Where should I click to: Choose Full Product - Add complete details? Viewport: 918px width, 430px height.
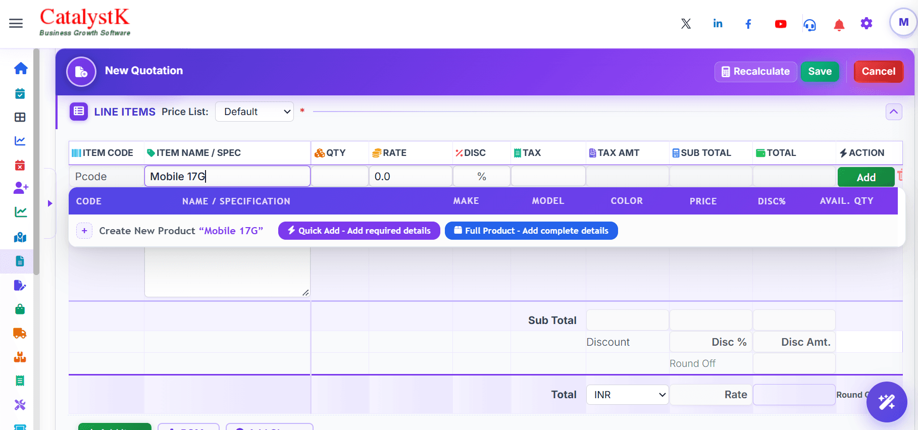[x=531, y=231]
